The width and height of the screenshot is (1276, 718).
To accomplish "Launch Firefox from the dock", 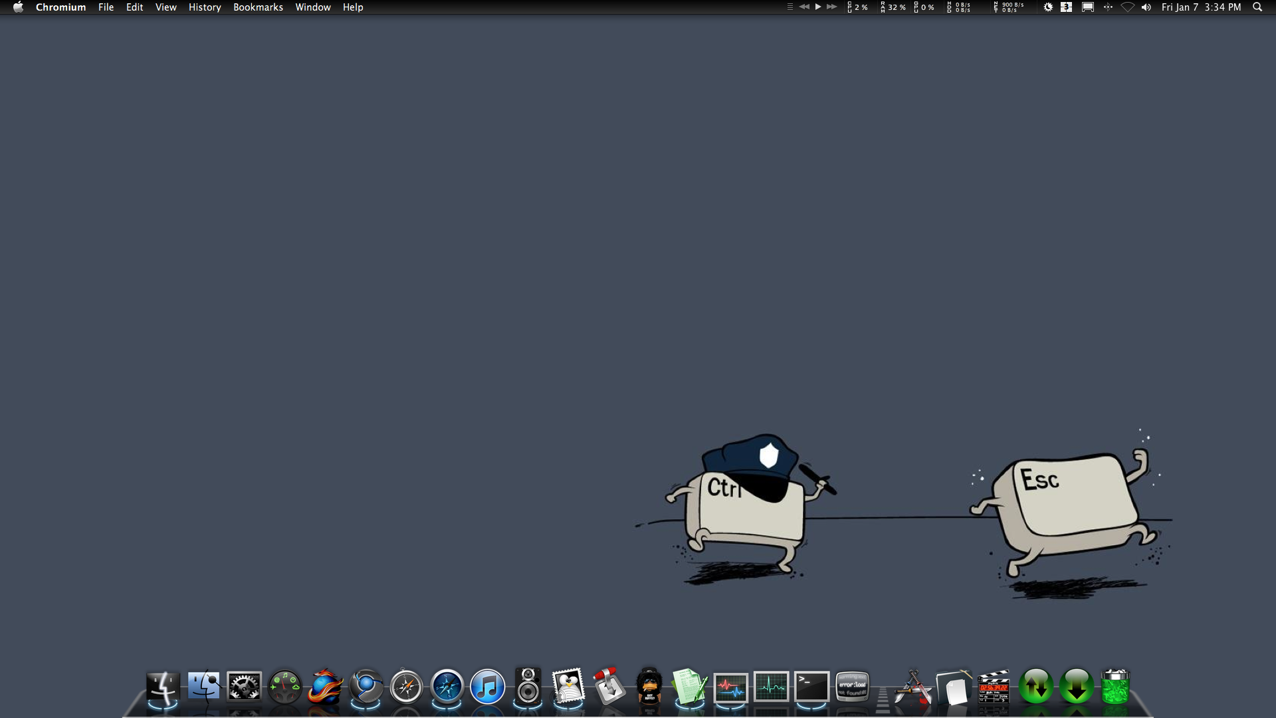I will pos(325,687).
